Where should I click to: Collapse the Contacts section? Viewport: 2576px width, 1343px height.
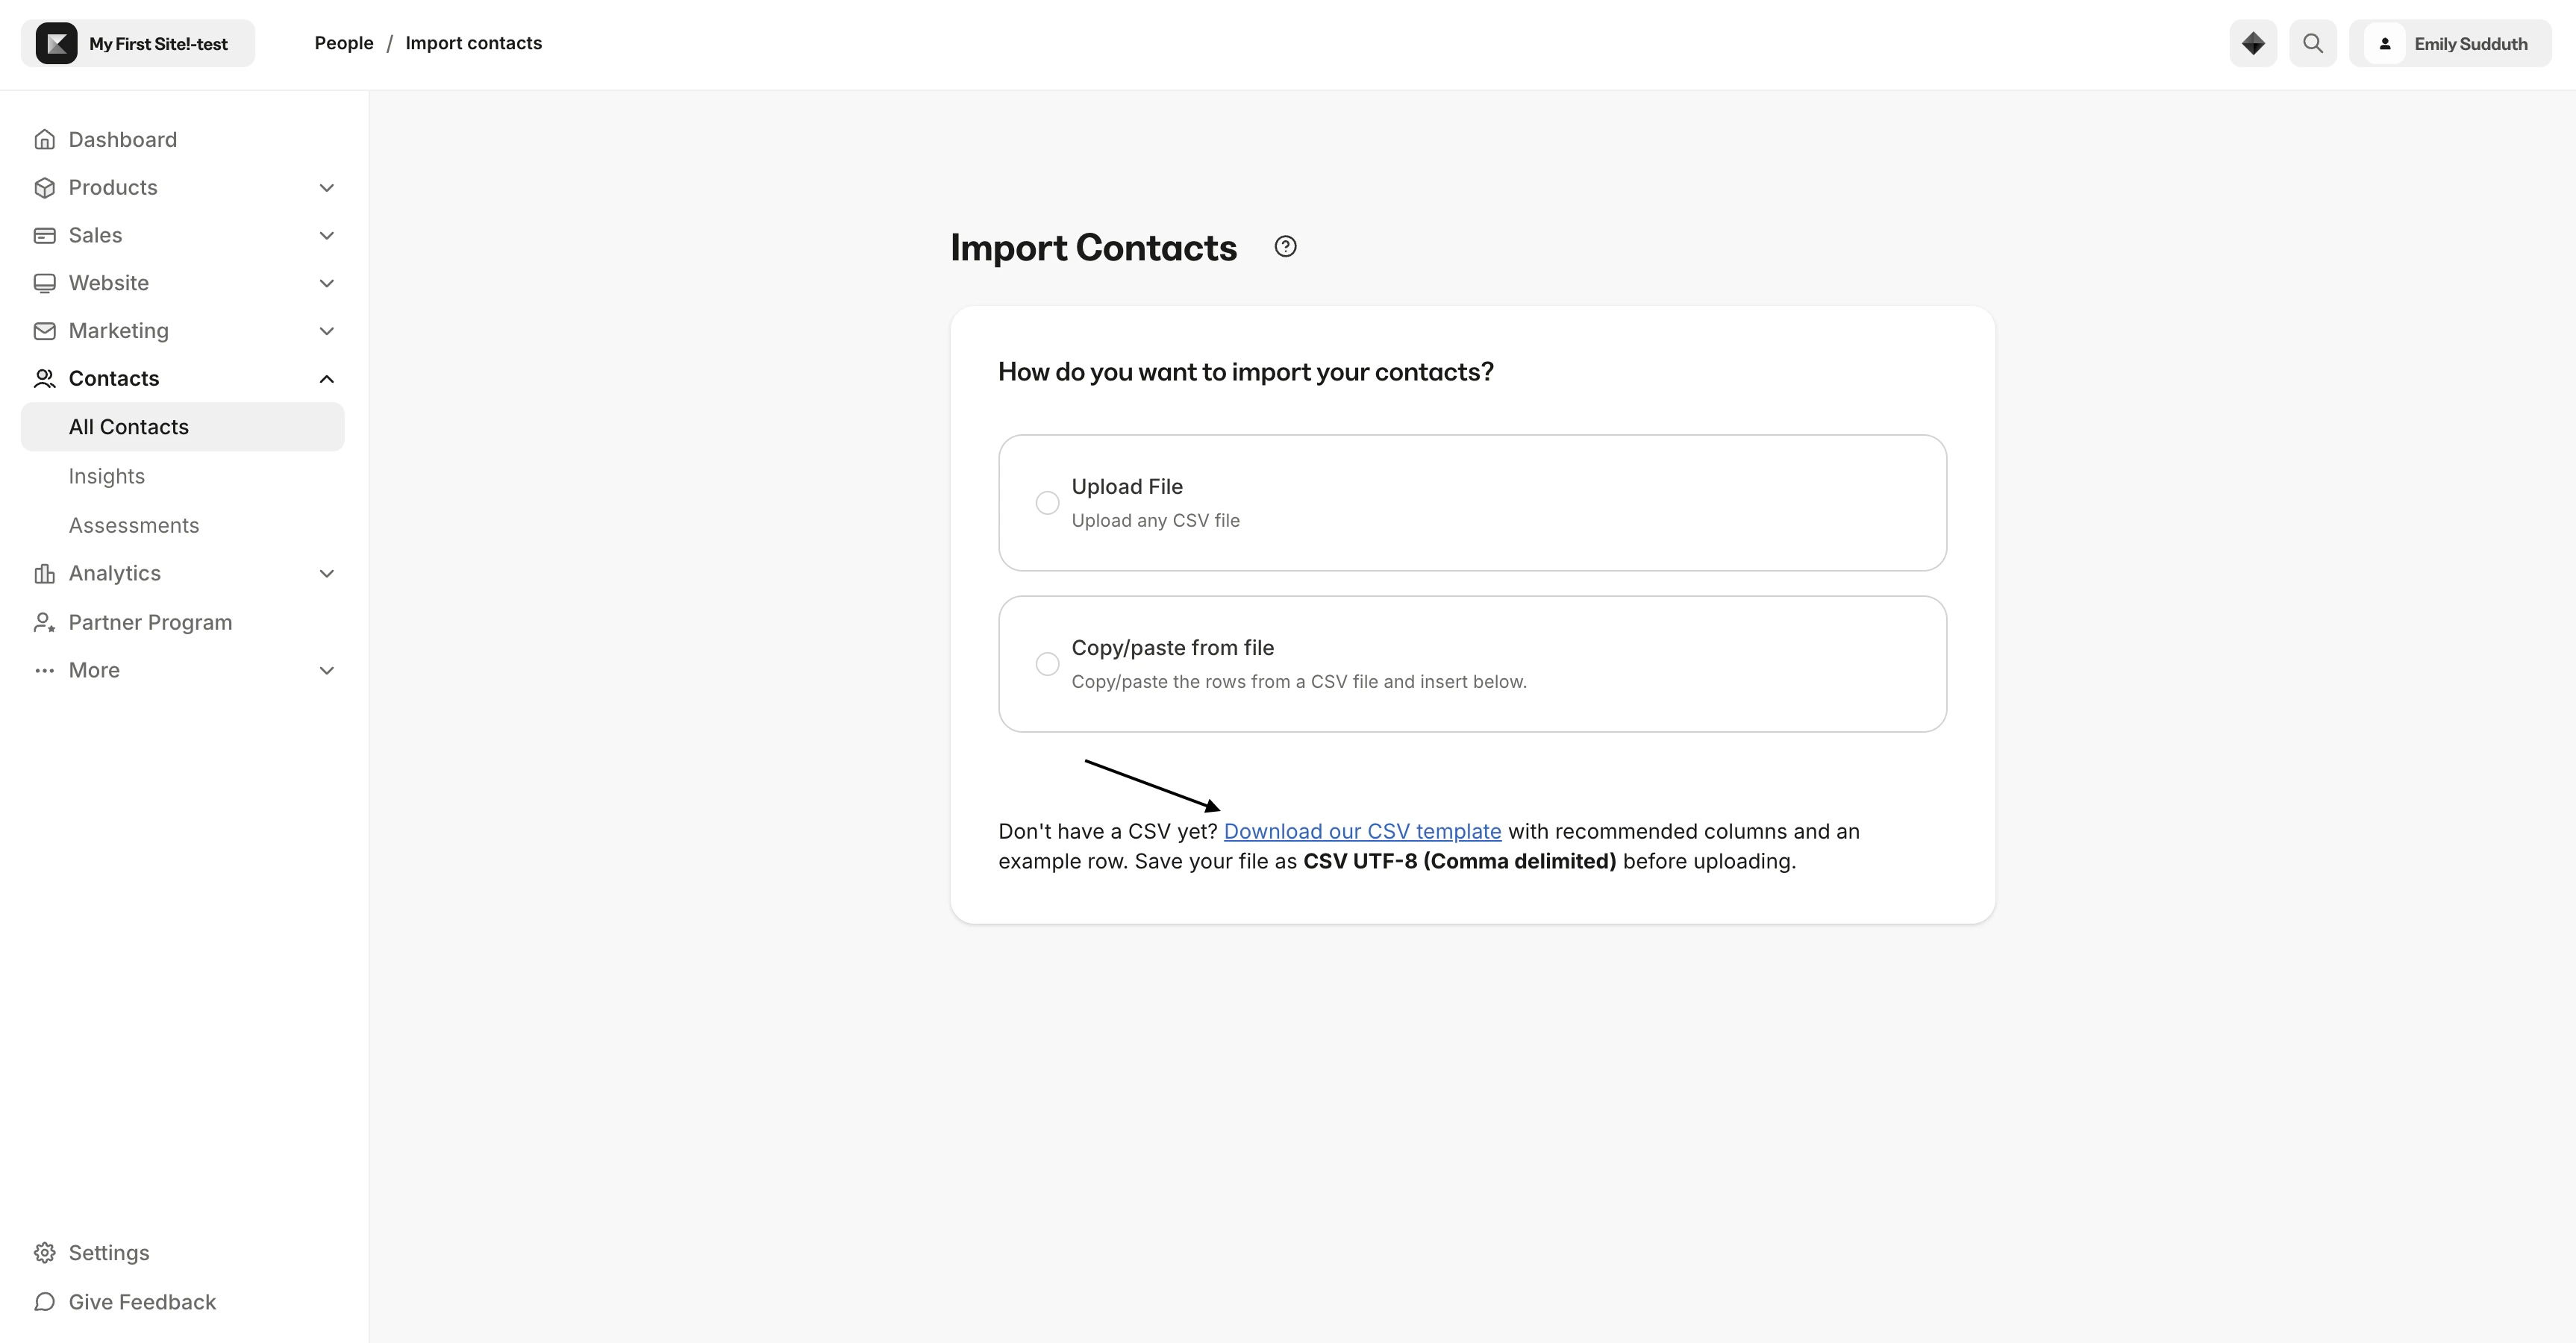tap(326, 378)
